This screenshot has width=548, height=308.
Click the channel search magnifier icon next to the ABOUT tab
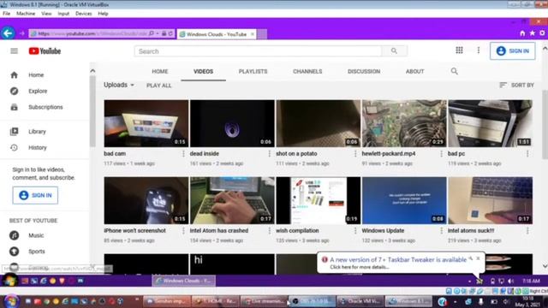454,71
